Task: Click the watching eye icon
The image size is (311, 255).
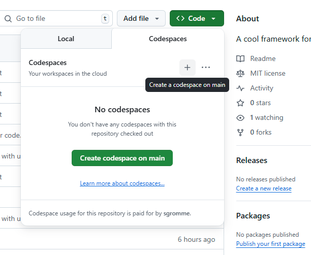Action: (x=240, y=117)
